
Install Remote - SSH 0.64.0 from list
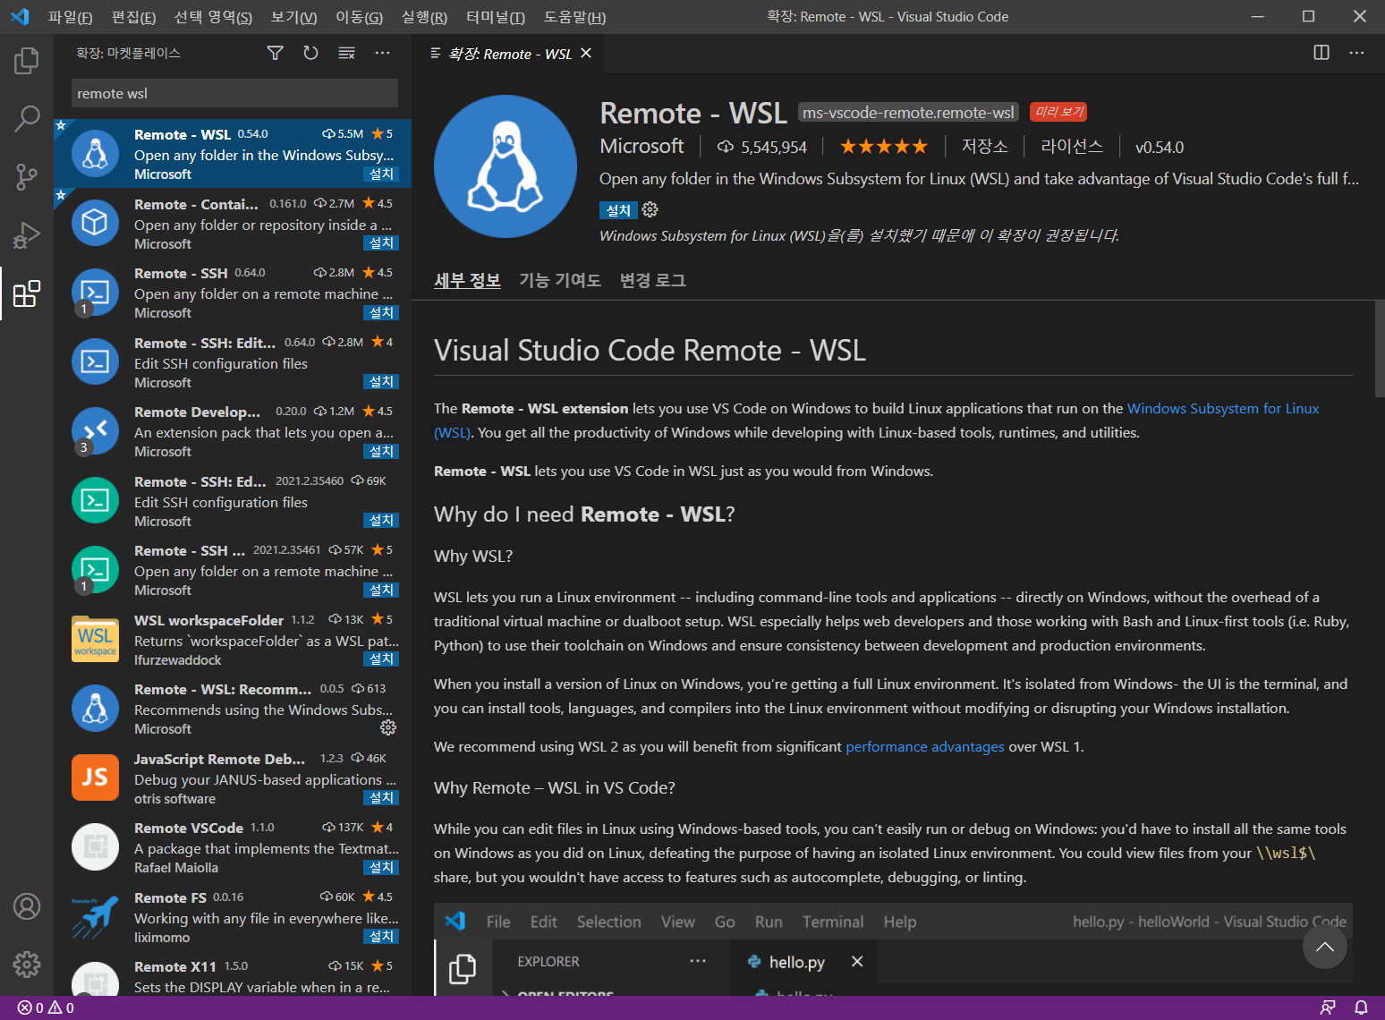[x=381, y=312]
